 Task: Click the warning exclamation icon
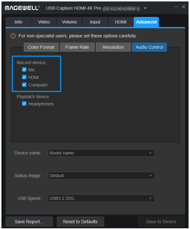point(13,36)
